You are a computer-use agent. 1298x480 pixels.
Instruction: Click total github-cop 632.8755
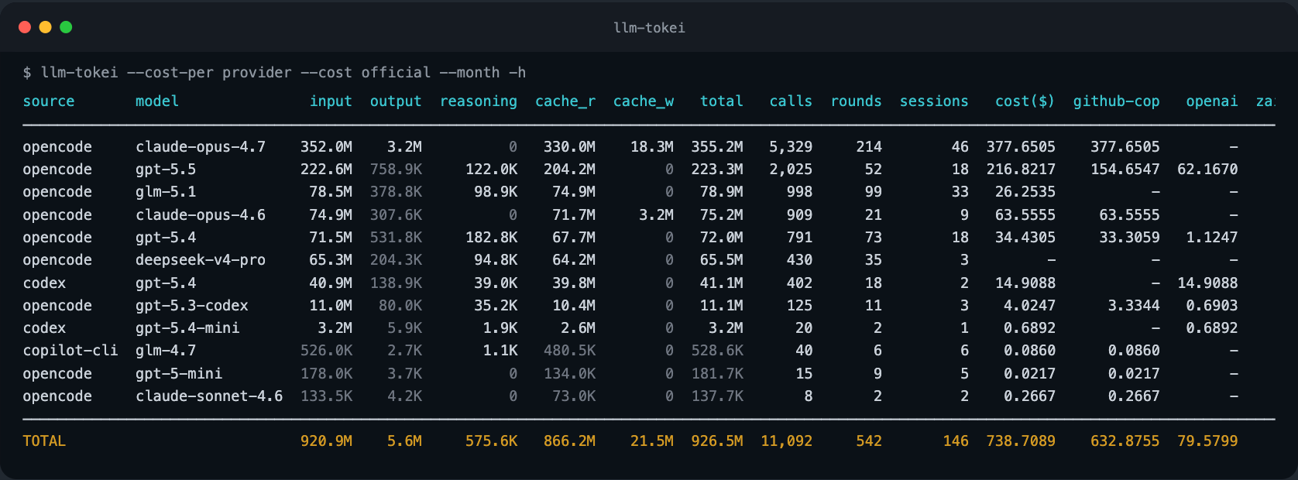point(1125,441)
